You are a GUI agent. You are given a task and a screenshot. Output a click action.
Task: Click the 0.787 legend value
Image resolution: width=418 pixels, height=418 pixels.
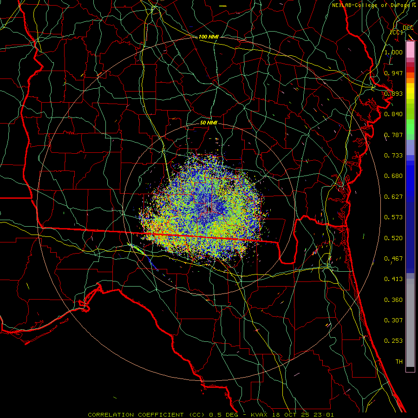(x=393, y=135)
